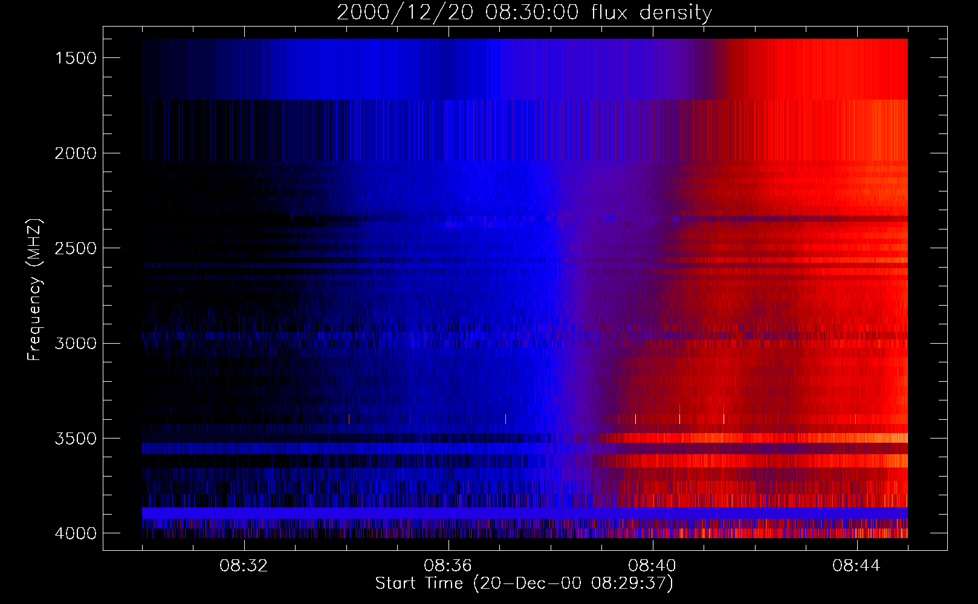Click the "Frequency (MHZ)" axis title
Image resolution: width=978 pixels, height=604 pixels.
coord(35,290)
